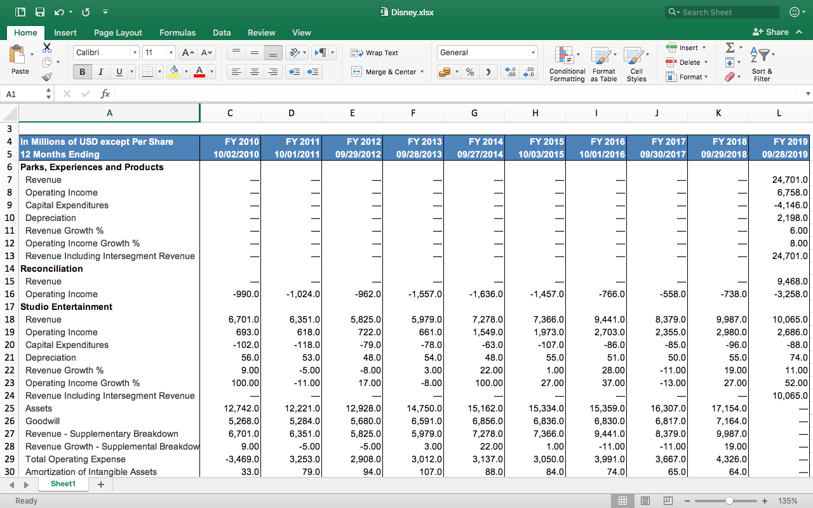Toggle italic formatting
Image resolution: width=813 pixels, height=508 pixels.
pos(100,72)
